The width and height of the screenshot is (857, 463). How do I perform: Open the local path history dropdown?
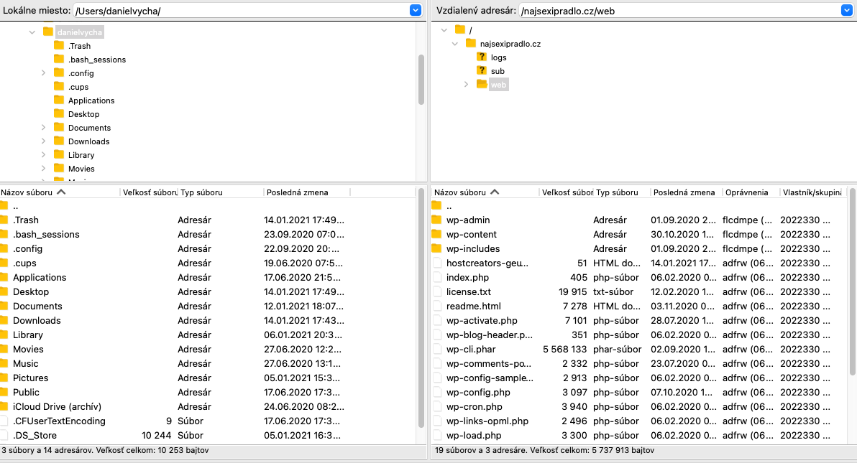(416, 10)
